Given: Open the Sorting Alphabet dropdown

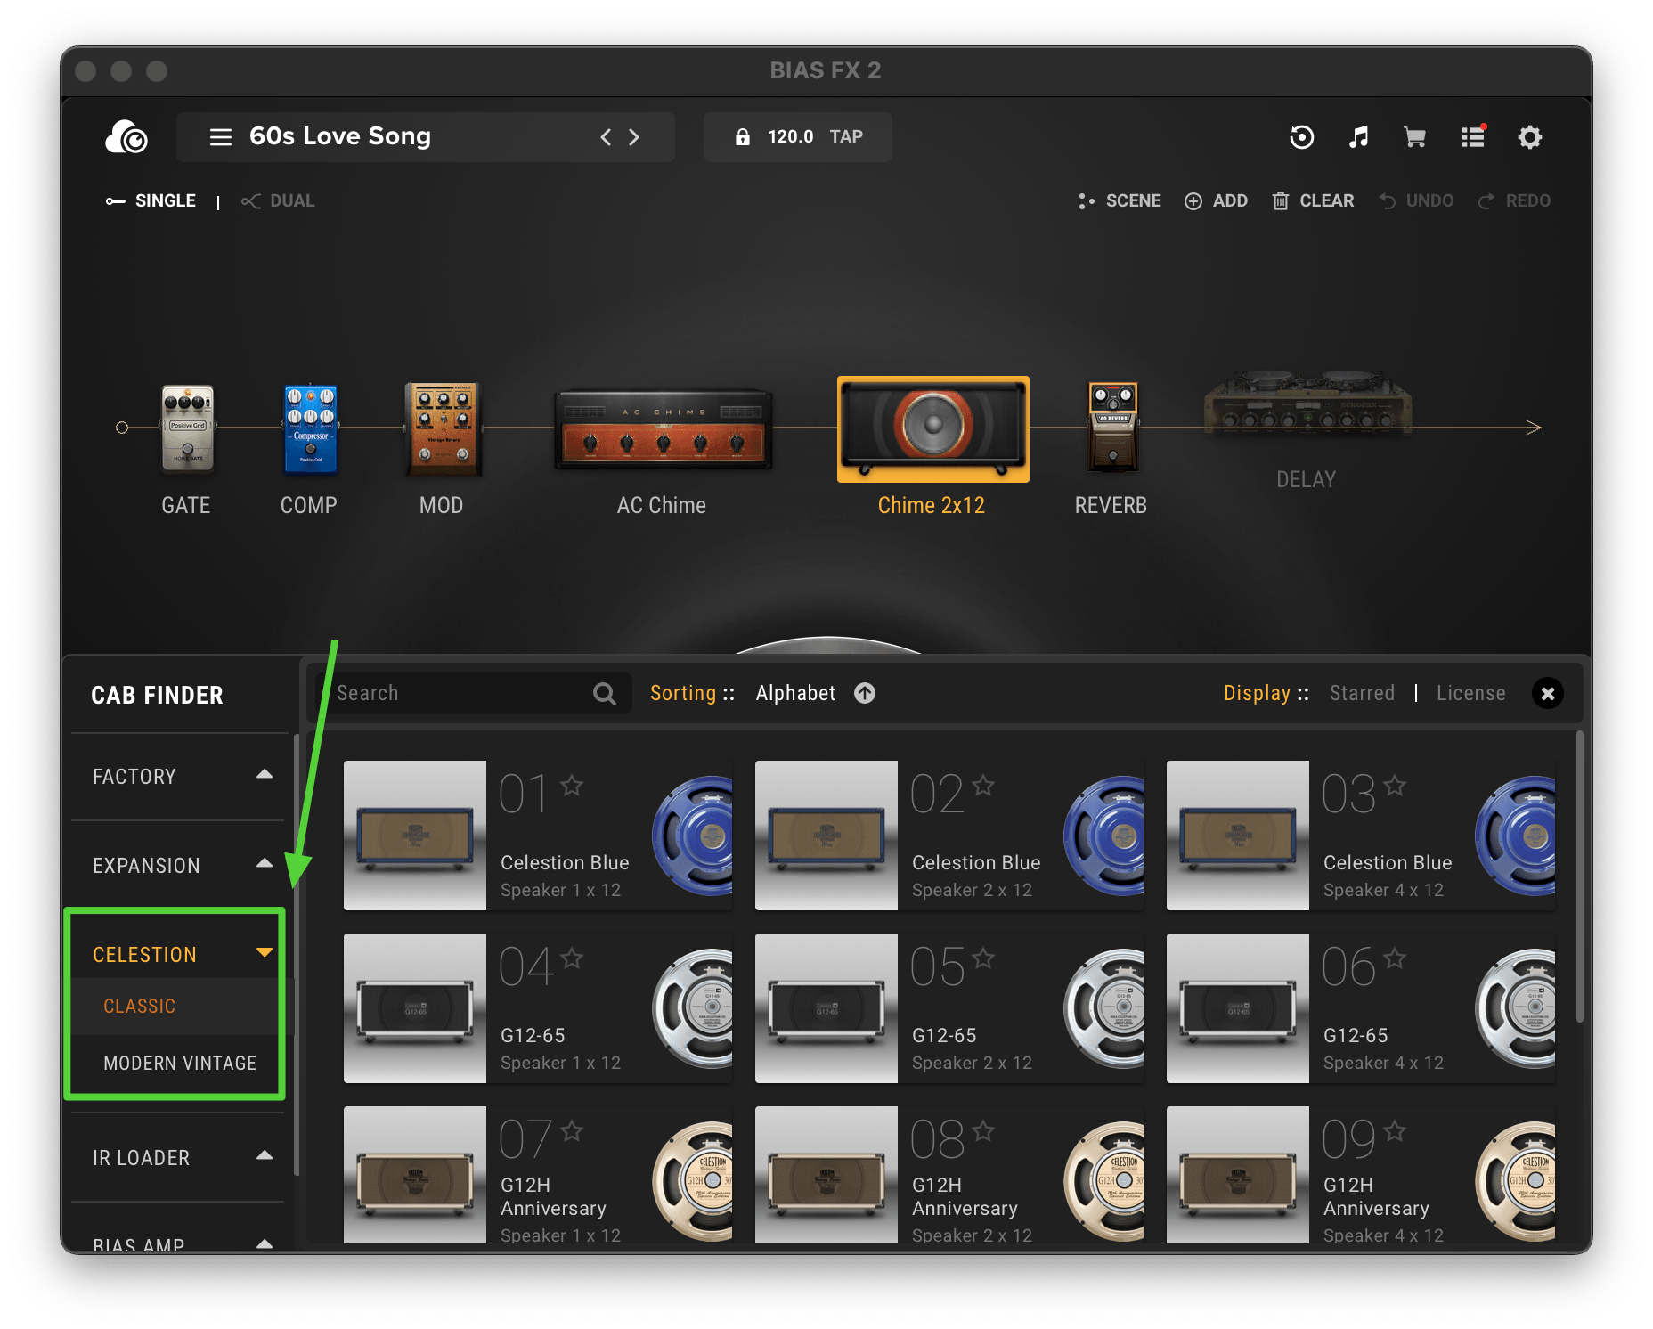Looking at the screenshot, I should [794, 693].
